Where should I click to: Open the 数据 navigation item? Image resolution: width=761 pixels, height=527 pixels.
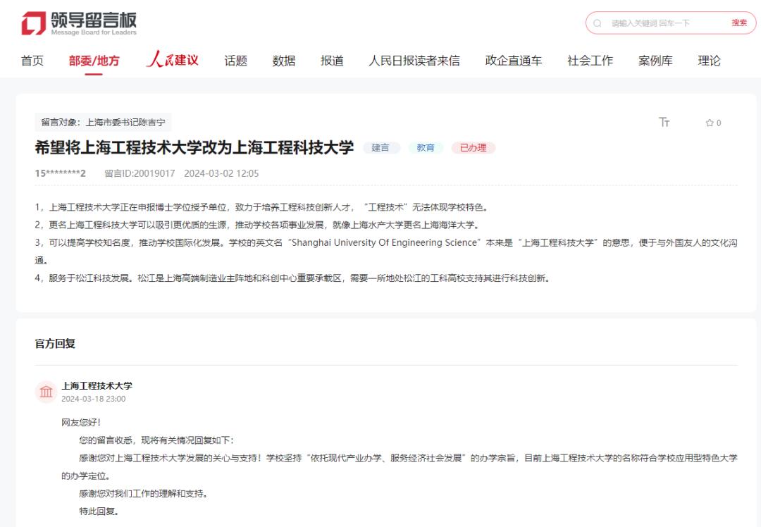pyautogui.click(x=284, y=61)
